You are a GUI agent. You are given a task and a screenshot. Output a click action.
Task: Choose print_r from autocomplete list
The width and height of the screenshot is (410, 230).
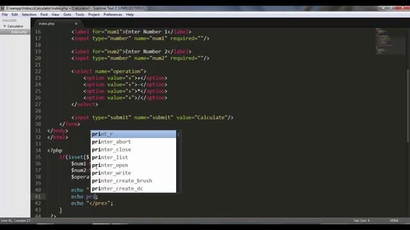[x=133, y=134]
